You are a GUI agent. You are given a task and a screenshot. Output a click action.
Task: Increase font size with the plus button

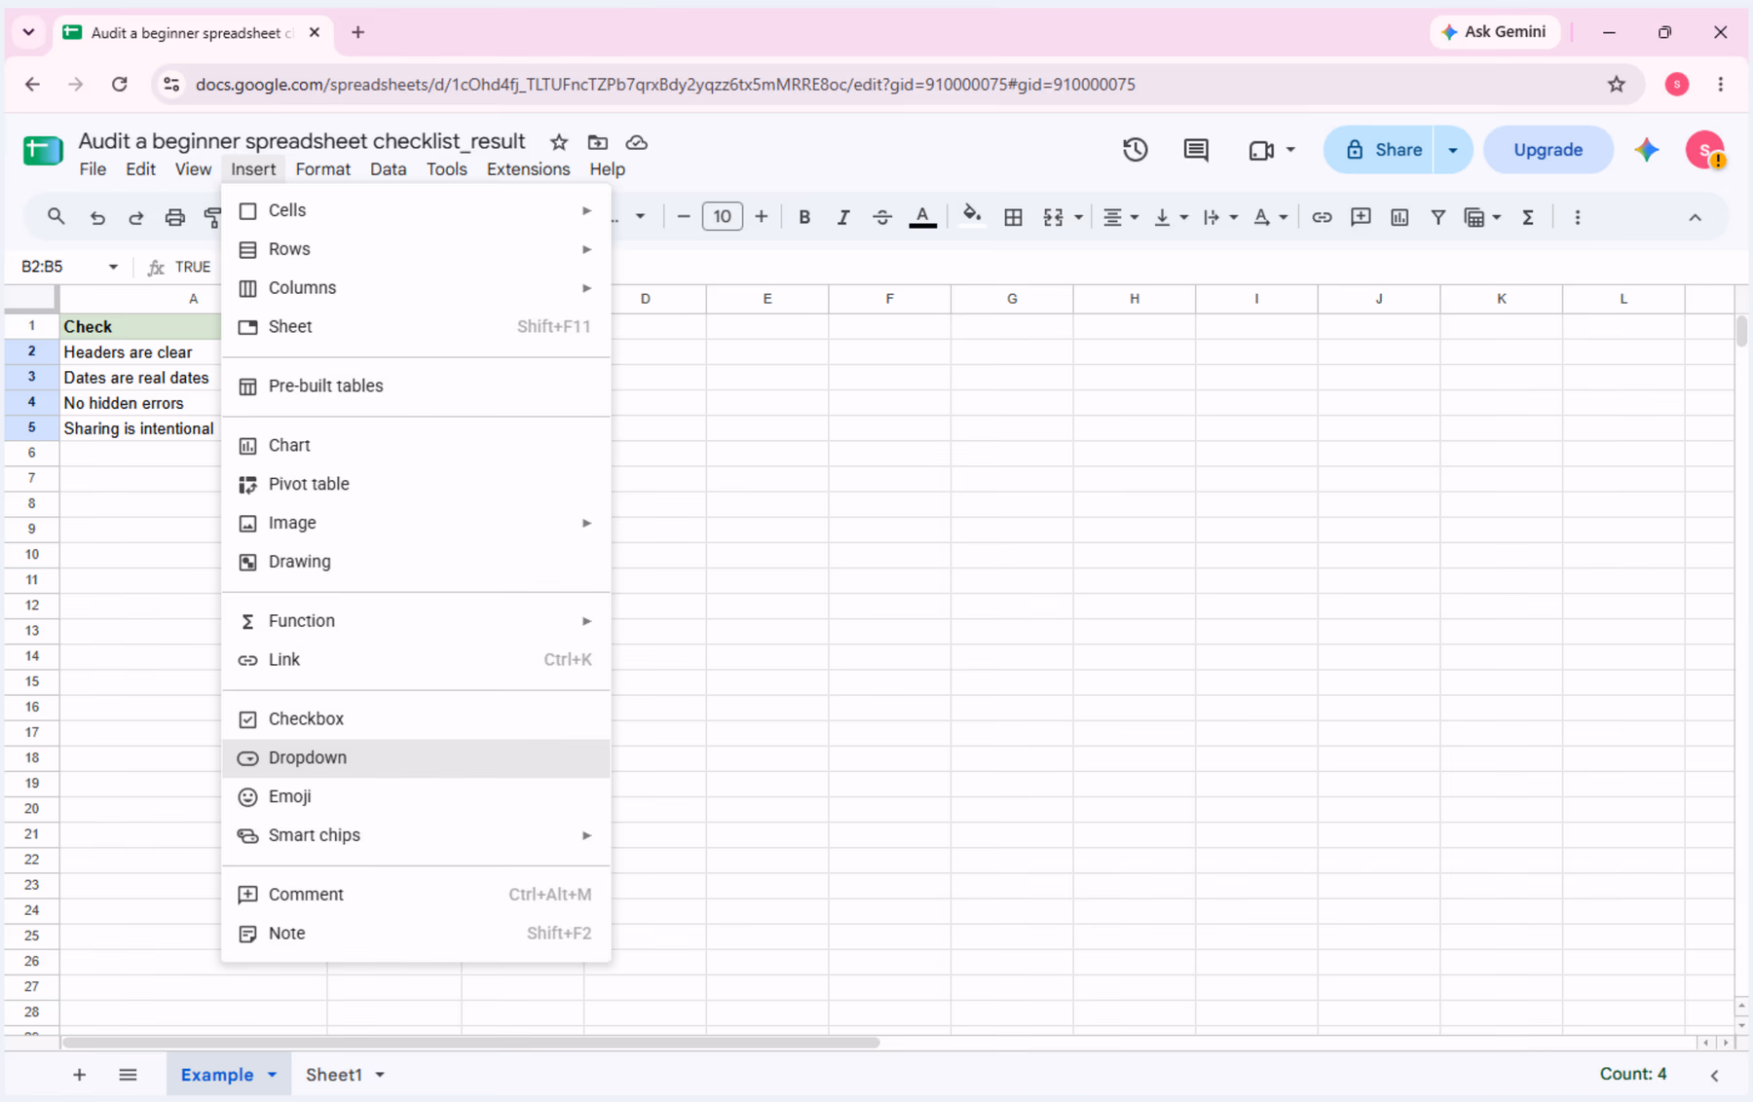(762, 217)
